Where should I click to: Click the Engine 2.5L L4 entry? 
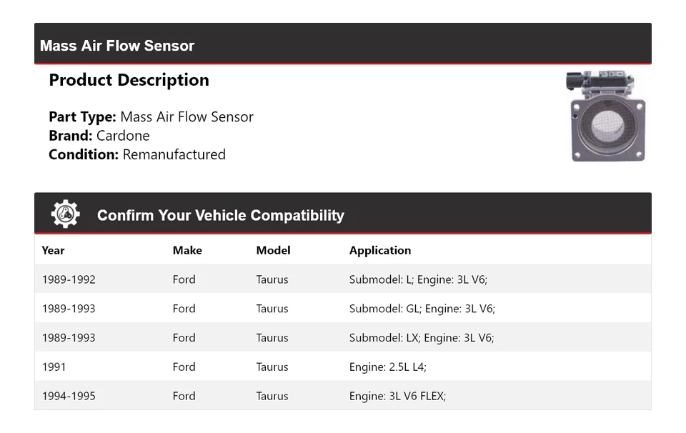(387, 367)
